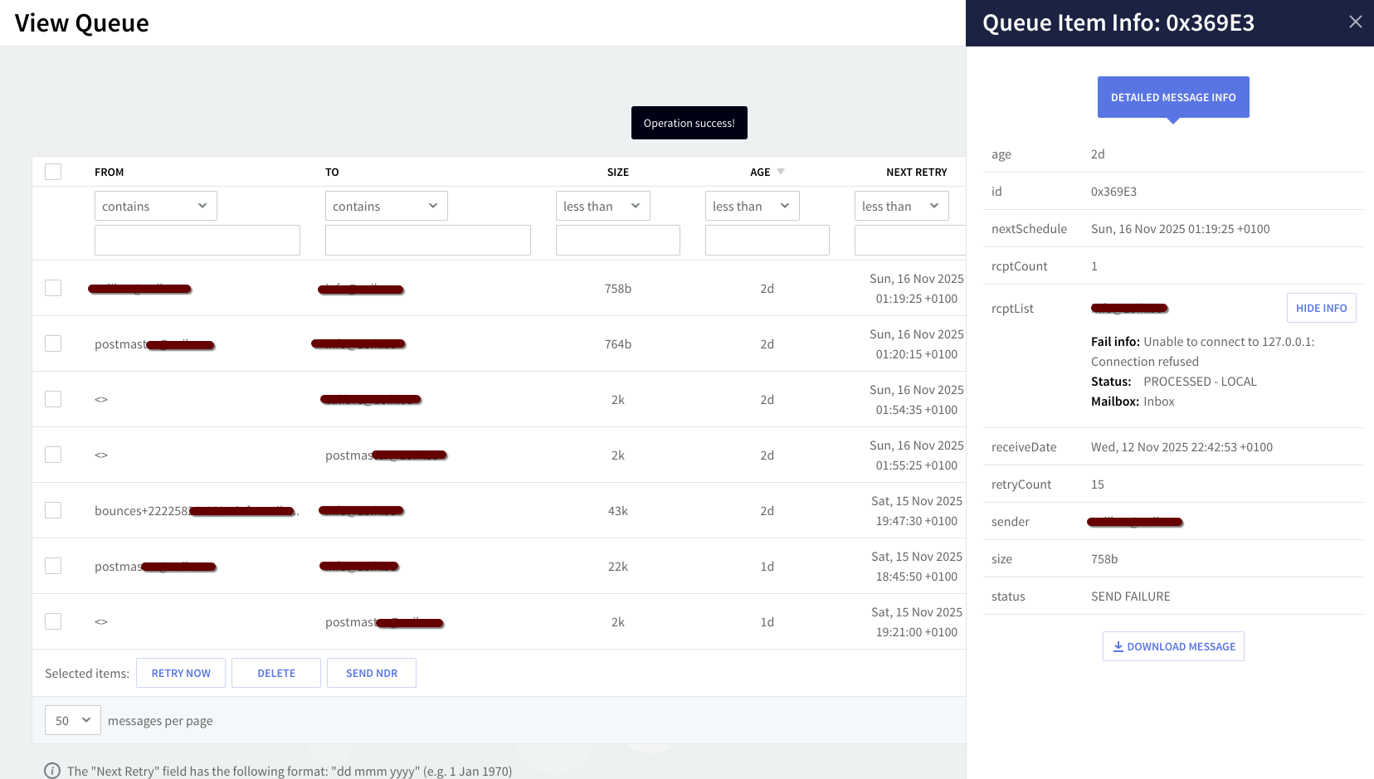Select the 758b message row checkbox
Screen dimensions: 1374x779
point(53,288)
